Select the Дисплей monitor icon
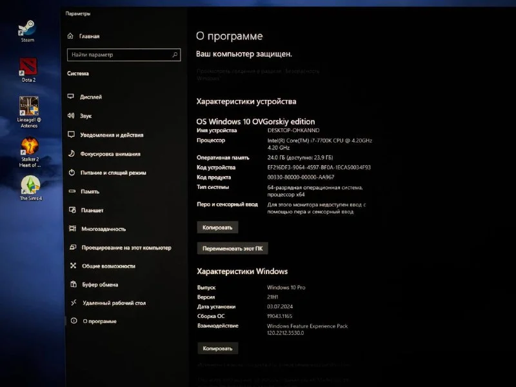 tap(71, 97)
